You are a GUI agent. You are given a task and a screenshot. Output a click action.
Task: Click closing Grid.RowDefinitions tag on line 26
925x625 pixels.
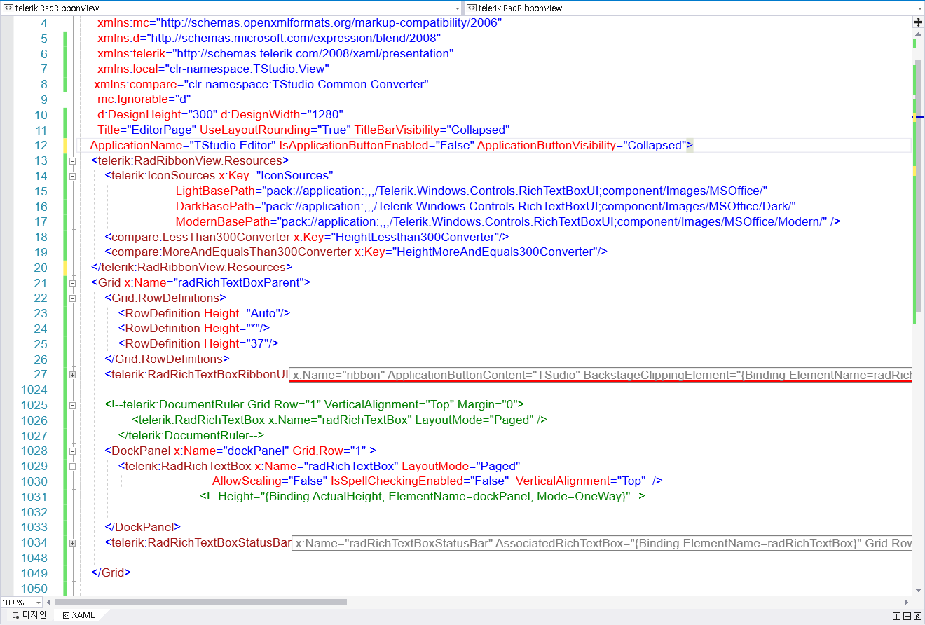pyautogui.click(x=167, y=359)
